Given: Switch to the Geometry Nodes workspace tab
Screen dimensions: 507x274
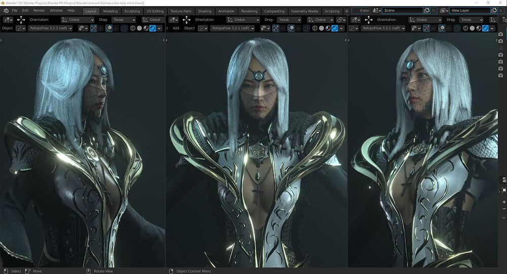Looking at the screenshot, I should coord(305,11).
